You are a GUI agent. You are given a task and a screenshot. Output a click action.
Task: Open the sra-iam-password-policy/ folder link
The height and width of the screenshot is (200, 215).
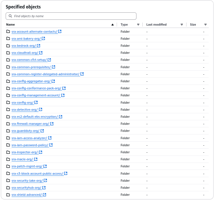(x=30, y=145)
